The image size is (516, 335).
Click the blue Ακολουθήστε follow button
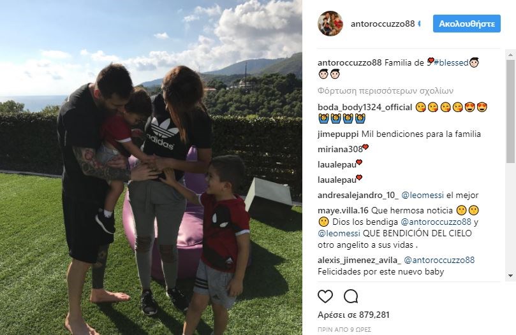(467, 24)
